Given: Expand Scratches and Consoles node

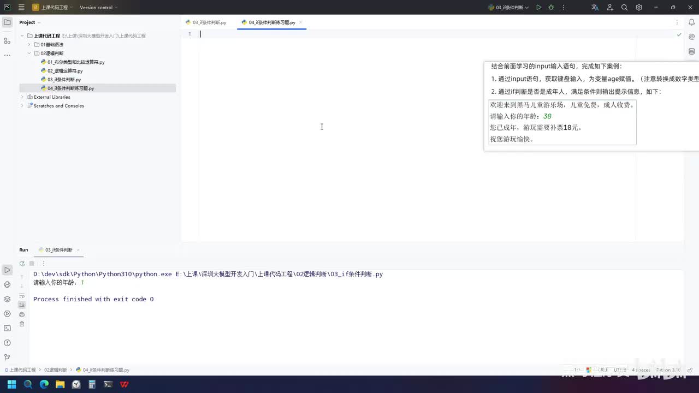Looking at the screenshot, I should coord(22,105).
